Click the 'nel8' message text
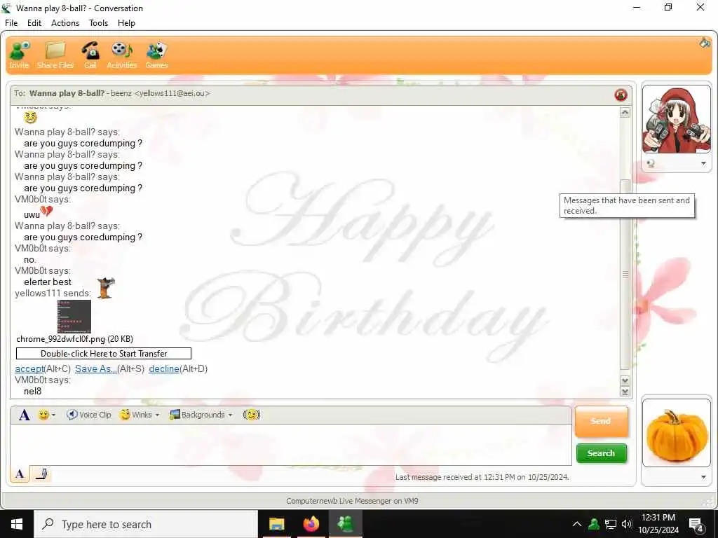Viewport: 718px width, 538px height. pos(32,391)
